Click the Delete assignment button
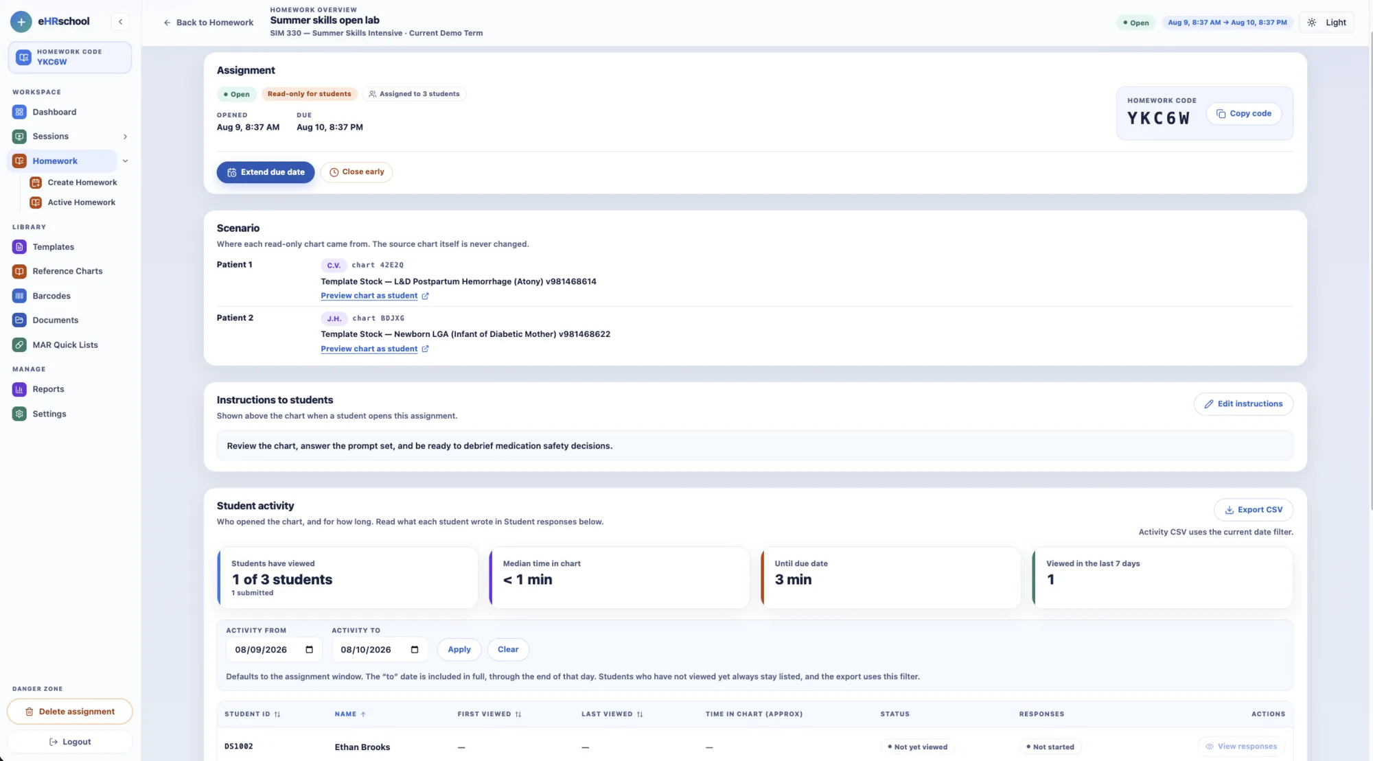Image resolution: width=1373 pixels, height=761 pixels. click(69, 712)
